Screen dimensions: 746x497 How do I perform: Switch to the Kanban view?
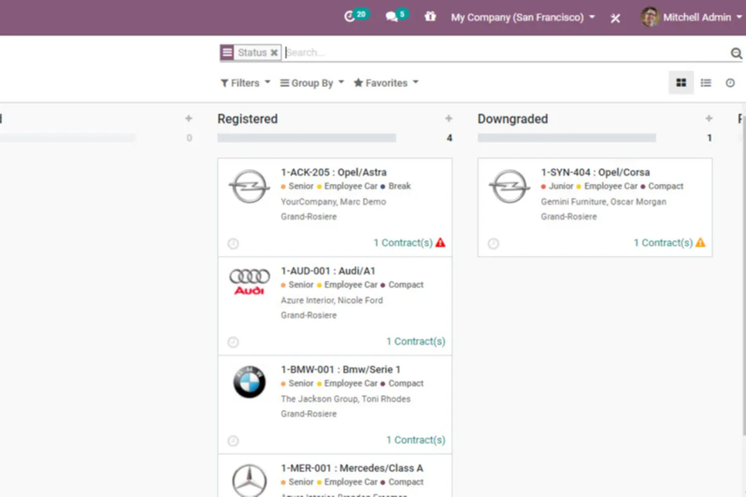(681, 83)
